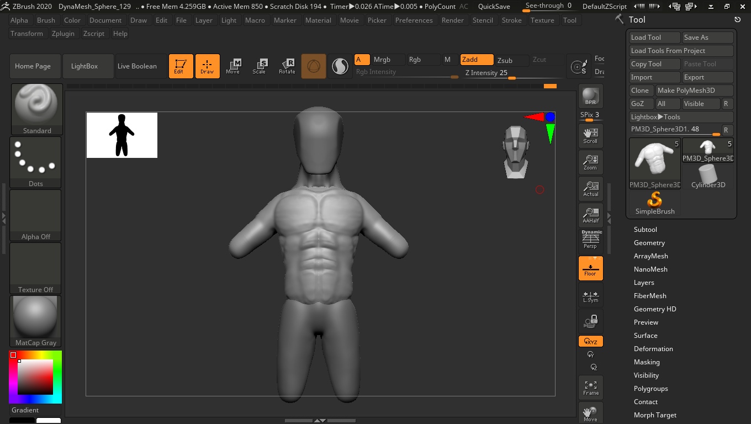Click the AAHalf zoom icon
Image resolution: width=751 pixels, height=424 pixels.
coord(590,215)
